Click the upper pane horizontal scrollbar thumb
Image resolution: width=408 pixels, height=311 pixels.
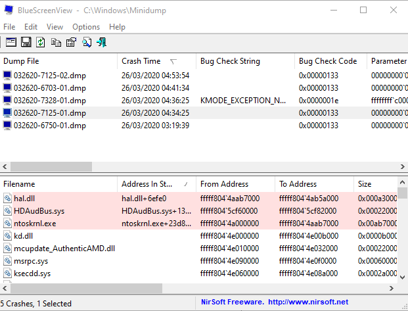point(51,166)
